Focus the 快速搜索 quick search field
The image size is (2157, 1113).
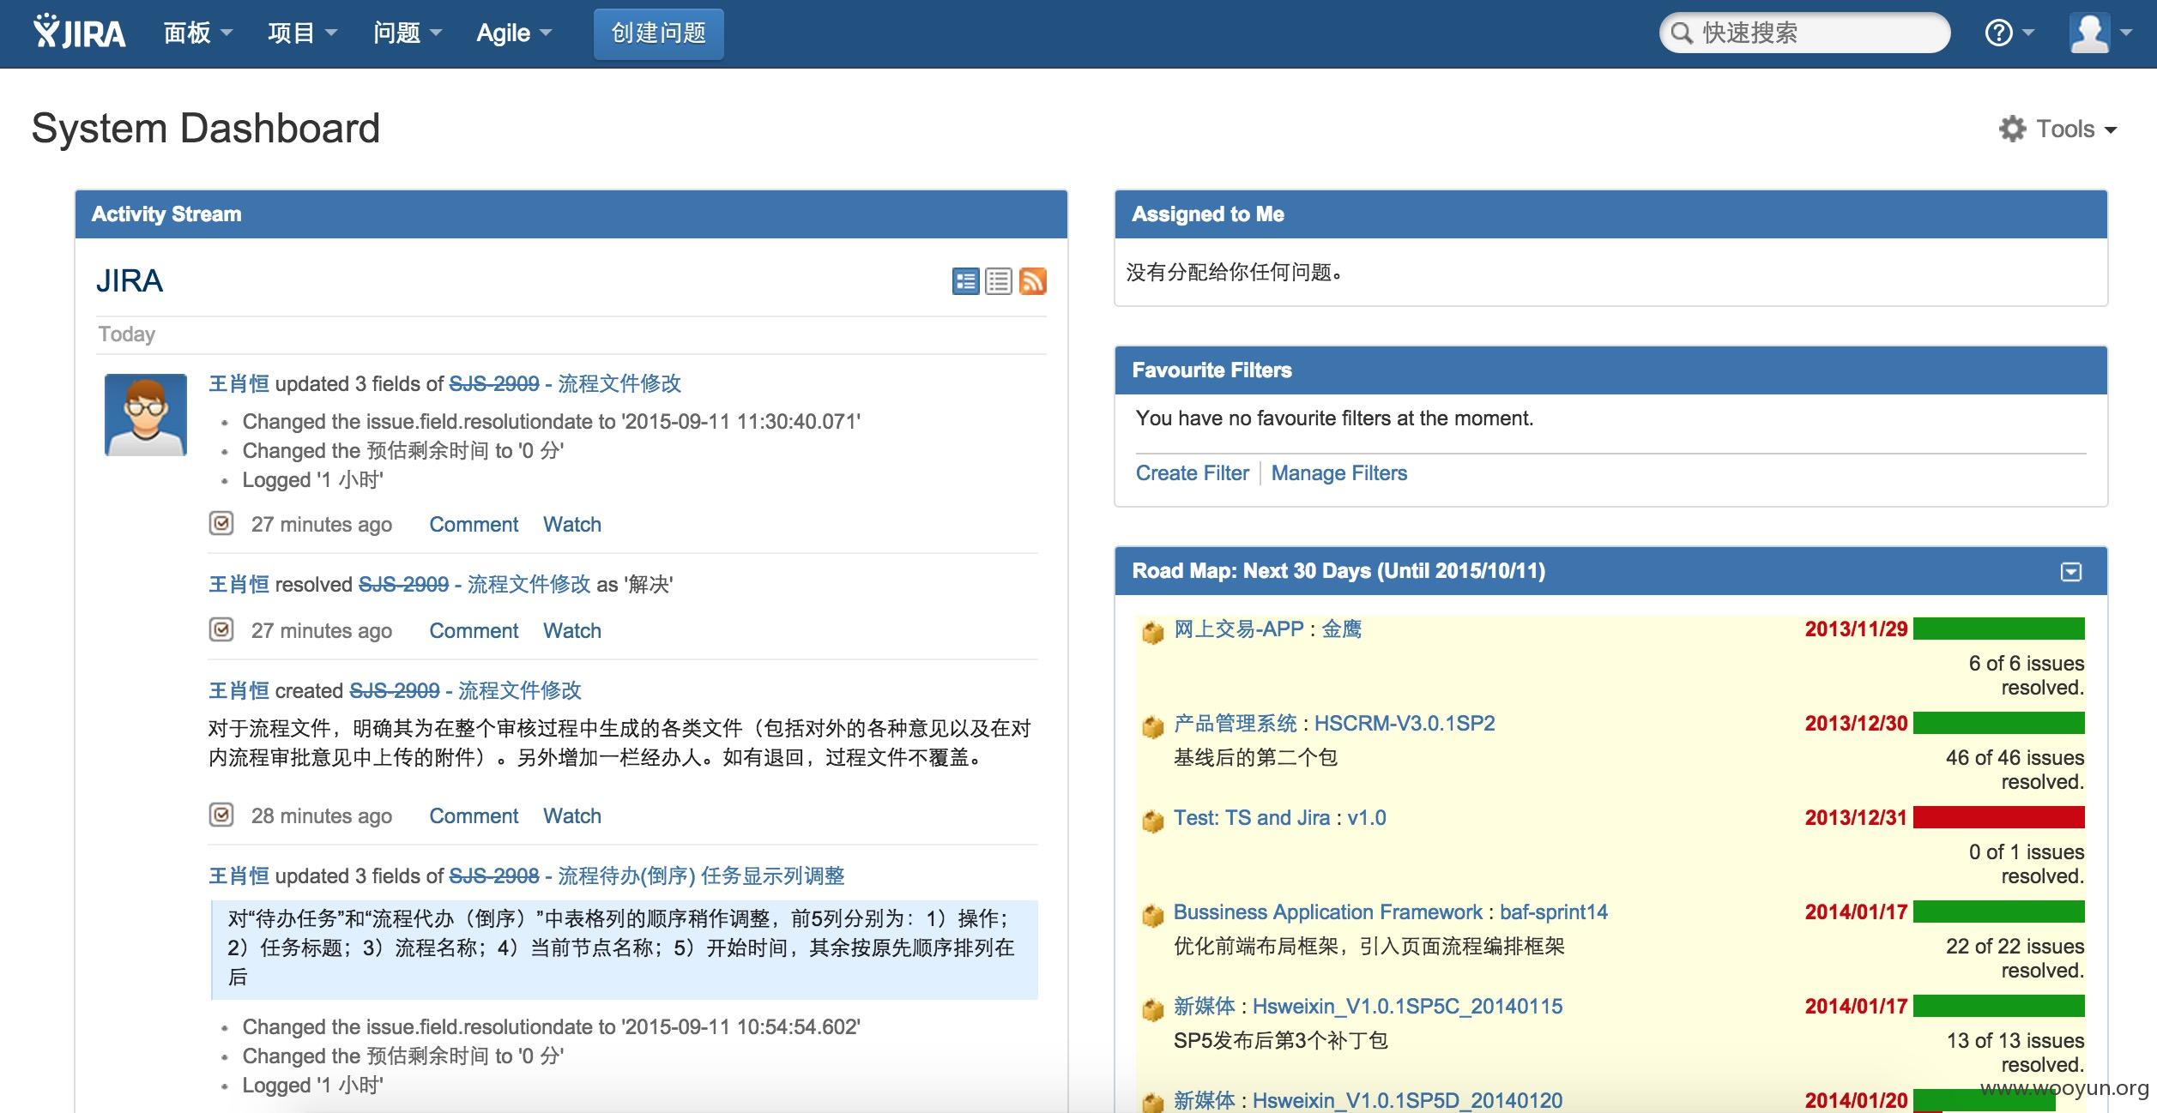(x=1804, y=33)
